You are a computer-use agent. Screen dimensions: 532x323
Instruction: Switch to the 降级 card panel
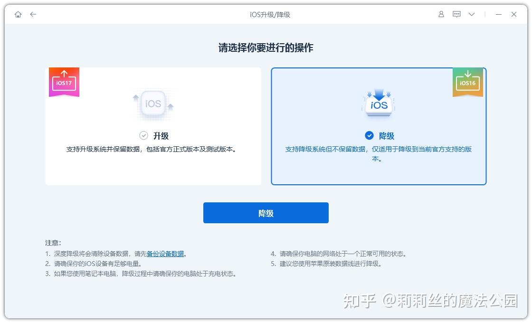(378, 126)
